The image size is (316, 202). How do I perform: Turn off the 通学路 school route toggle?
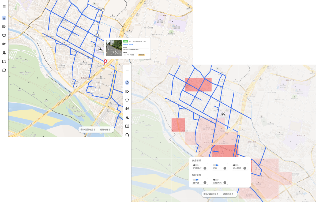click(x=196, y=180)
